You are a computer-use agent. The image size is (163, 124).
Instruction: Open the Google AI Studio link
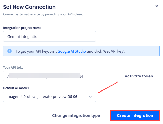click(72, 51)
